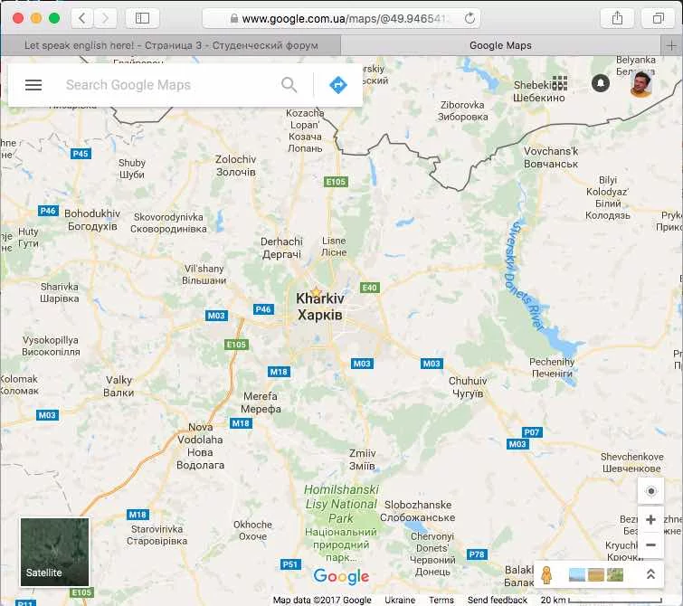683x606 pixels.
Task: Show your location on the map
Action: click(x=650, y=491)
